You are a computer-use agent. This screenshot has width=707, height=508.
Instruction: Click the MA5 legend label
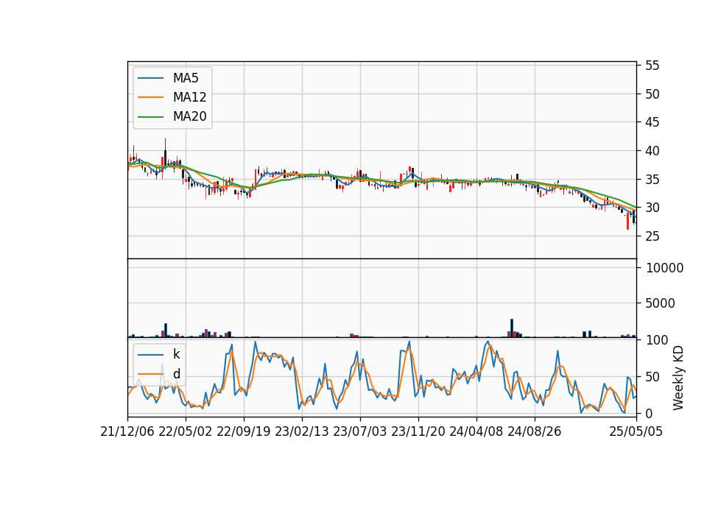(x=186, y=78)
